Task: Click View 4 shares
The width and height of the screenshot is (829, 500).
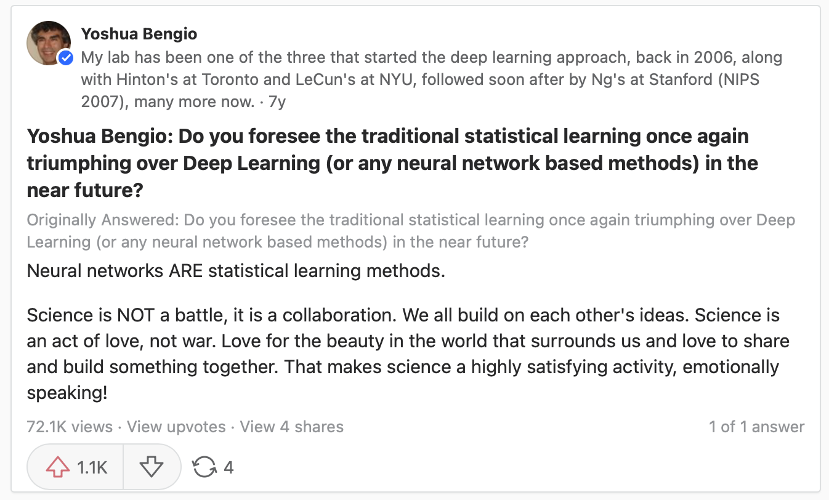Action: click(291, 427)
